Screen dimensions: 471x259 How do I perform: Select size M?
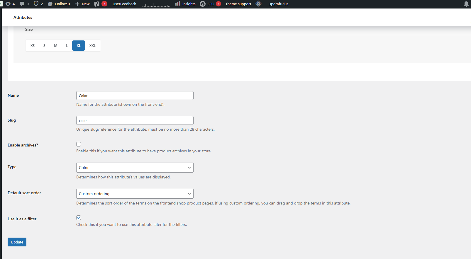click(x=56, y=46)
